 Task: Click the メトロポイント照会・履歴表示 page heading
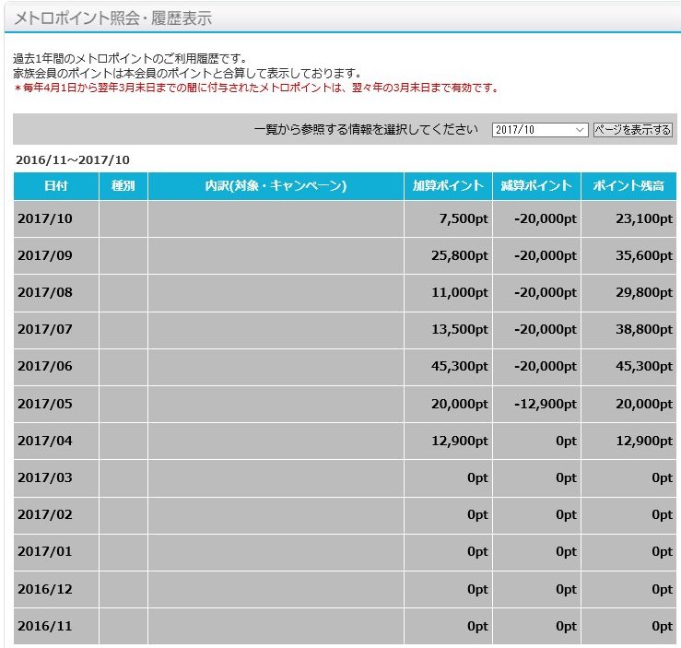pyautogui.click(x=113, y=18)
